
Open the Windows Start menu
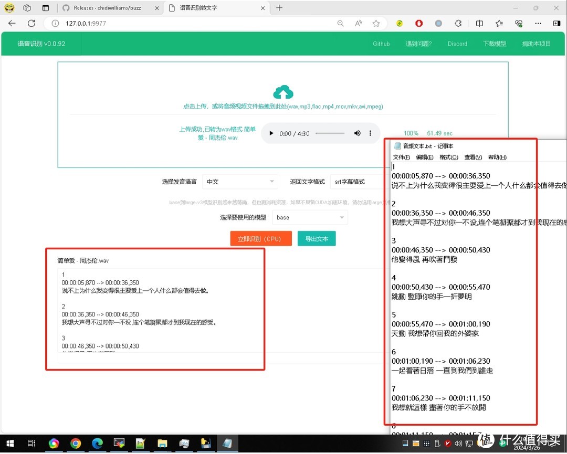10,444
